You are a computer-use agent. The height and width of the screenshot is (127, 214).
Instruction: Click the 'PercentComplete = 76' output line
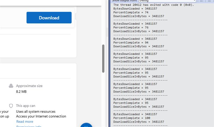tap(131, 27)
